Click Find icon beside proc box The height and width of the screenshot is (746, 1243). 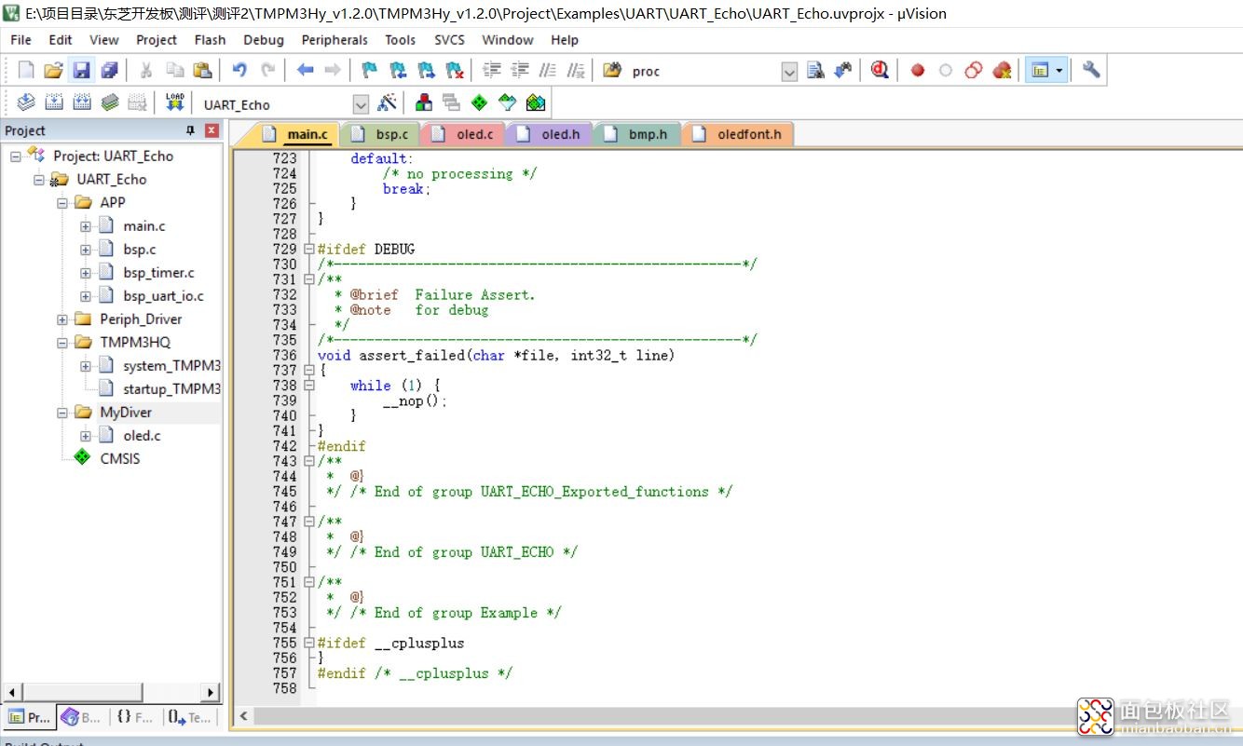pos(815,71)
